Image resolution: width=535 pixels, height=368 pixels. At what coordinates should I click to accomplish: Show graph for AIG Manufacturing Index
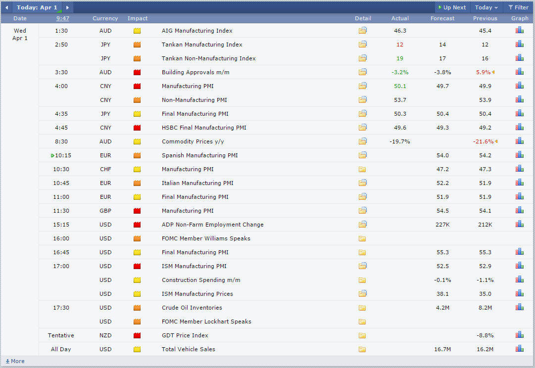519,30
